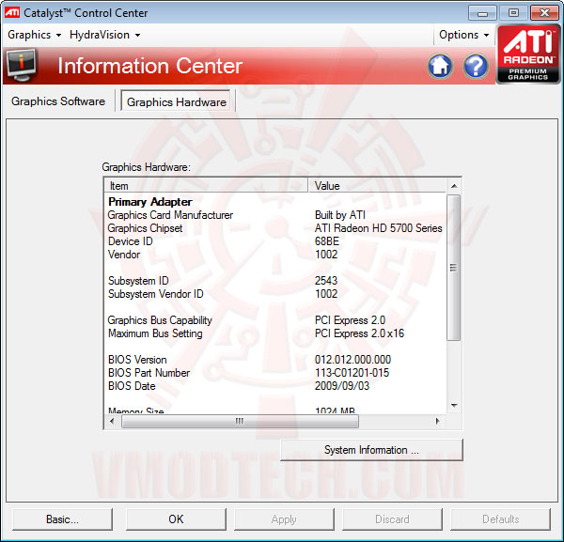The height and width of the screenshot is (542, 564).
Task: Click the vertical scrollbar thumb
Action: tap(454, 268)
